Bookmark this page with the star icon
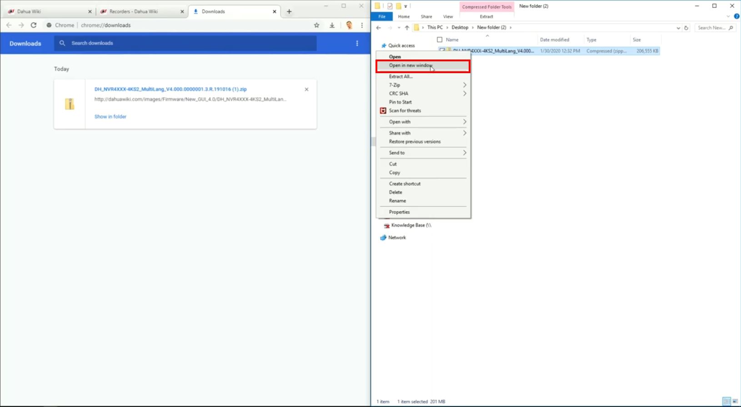 click(x=317, y=25)
